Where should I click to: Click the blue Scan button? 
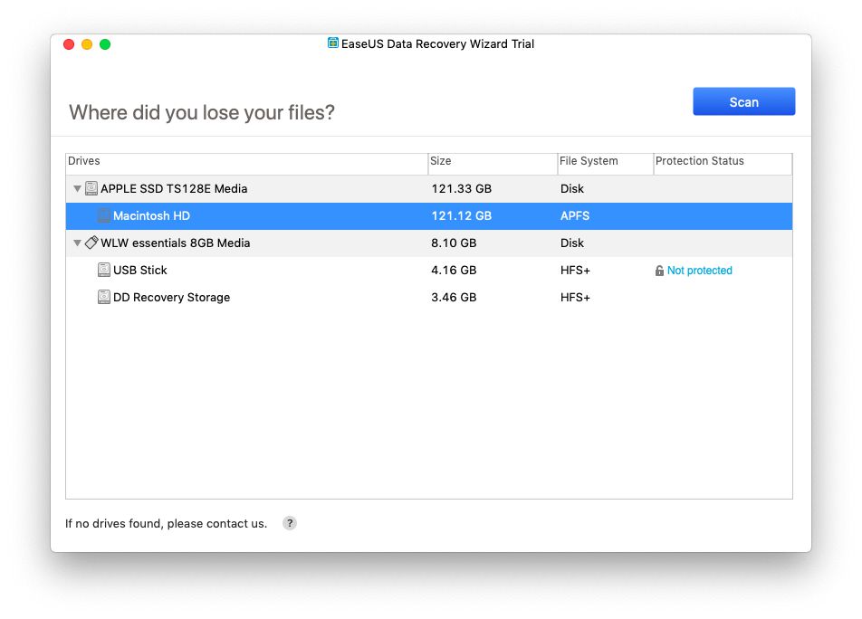743,101
